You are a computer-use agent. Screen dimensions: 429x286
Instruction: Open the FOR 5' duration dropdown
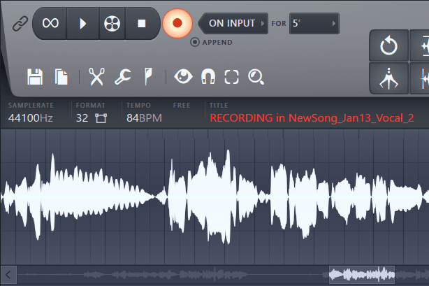(314, 23)
